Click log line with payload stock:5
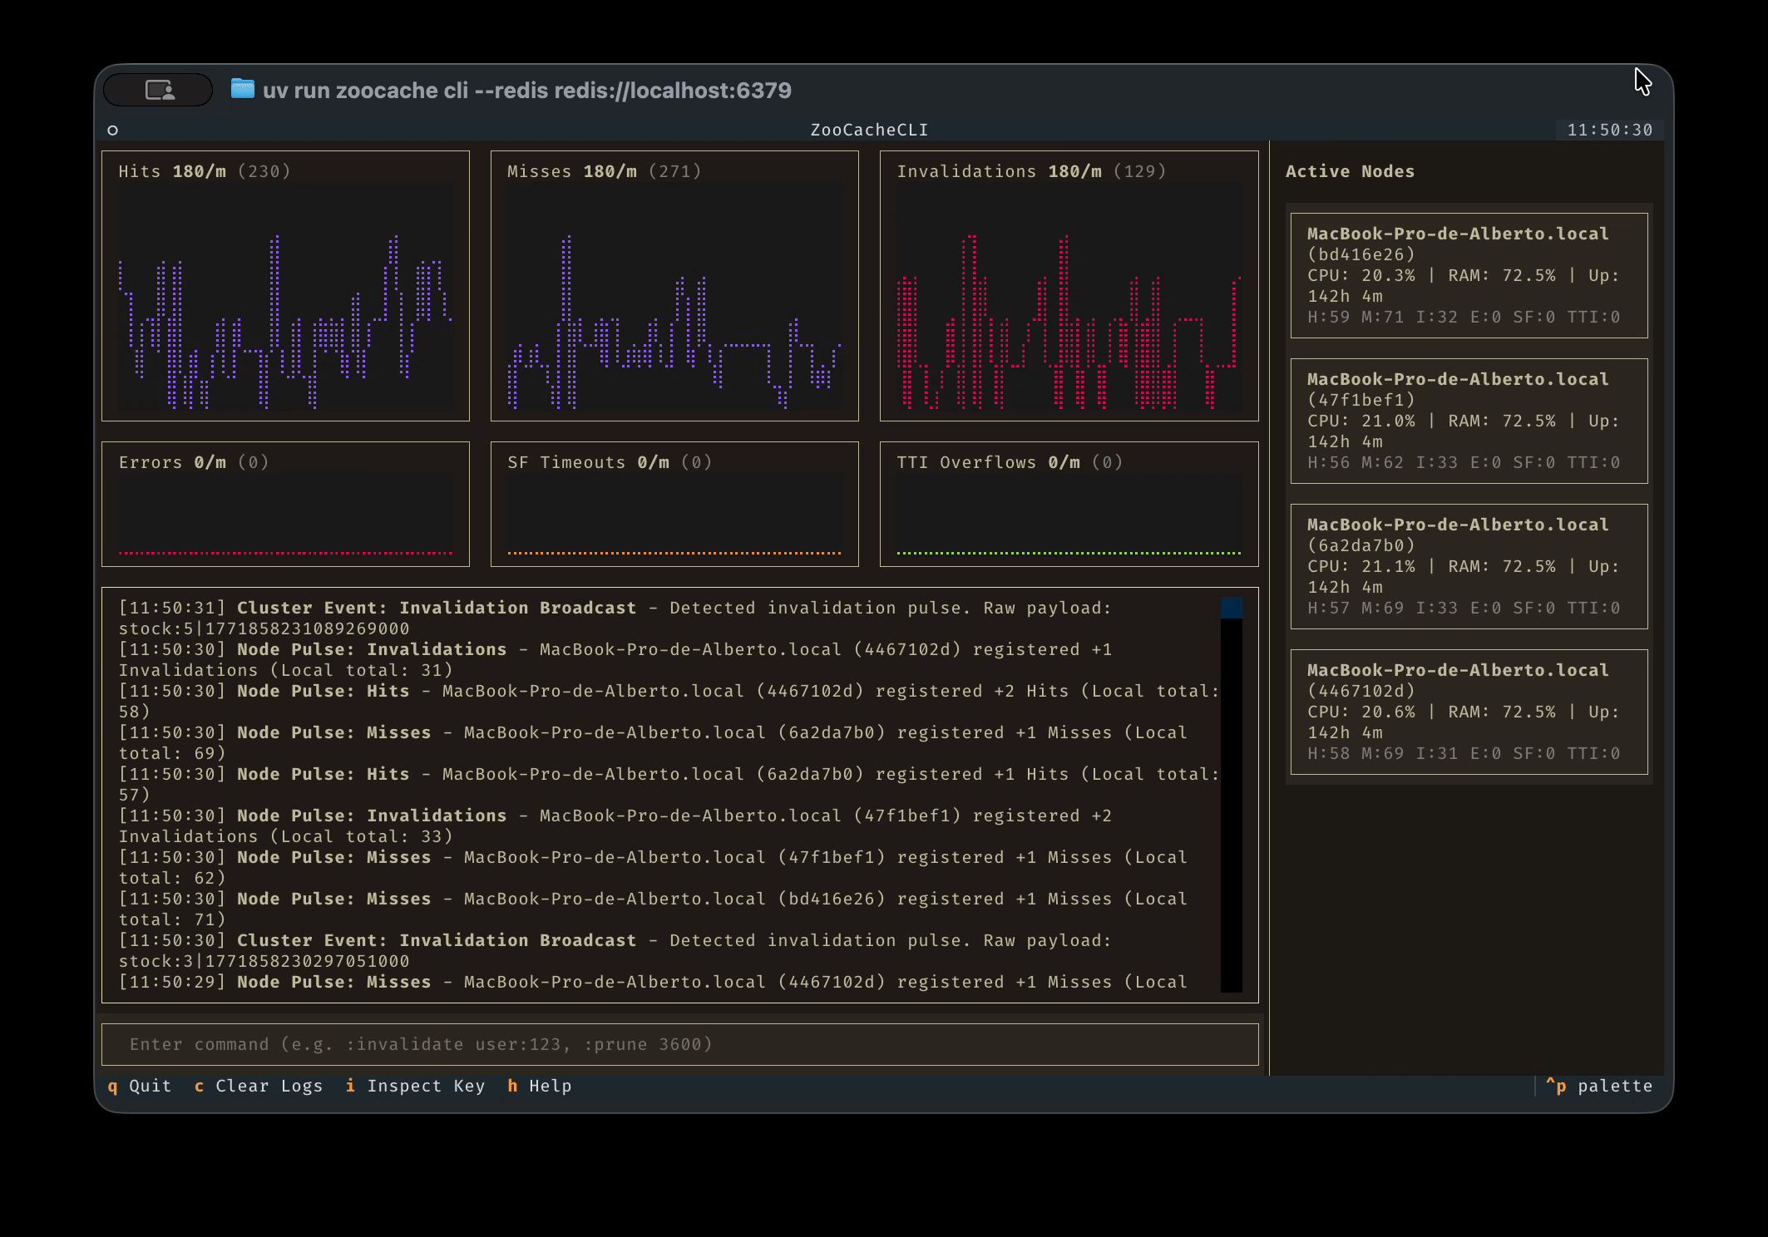This screenshot has height=1237, width=1768. [615, 618]
